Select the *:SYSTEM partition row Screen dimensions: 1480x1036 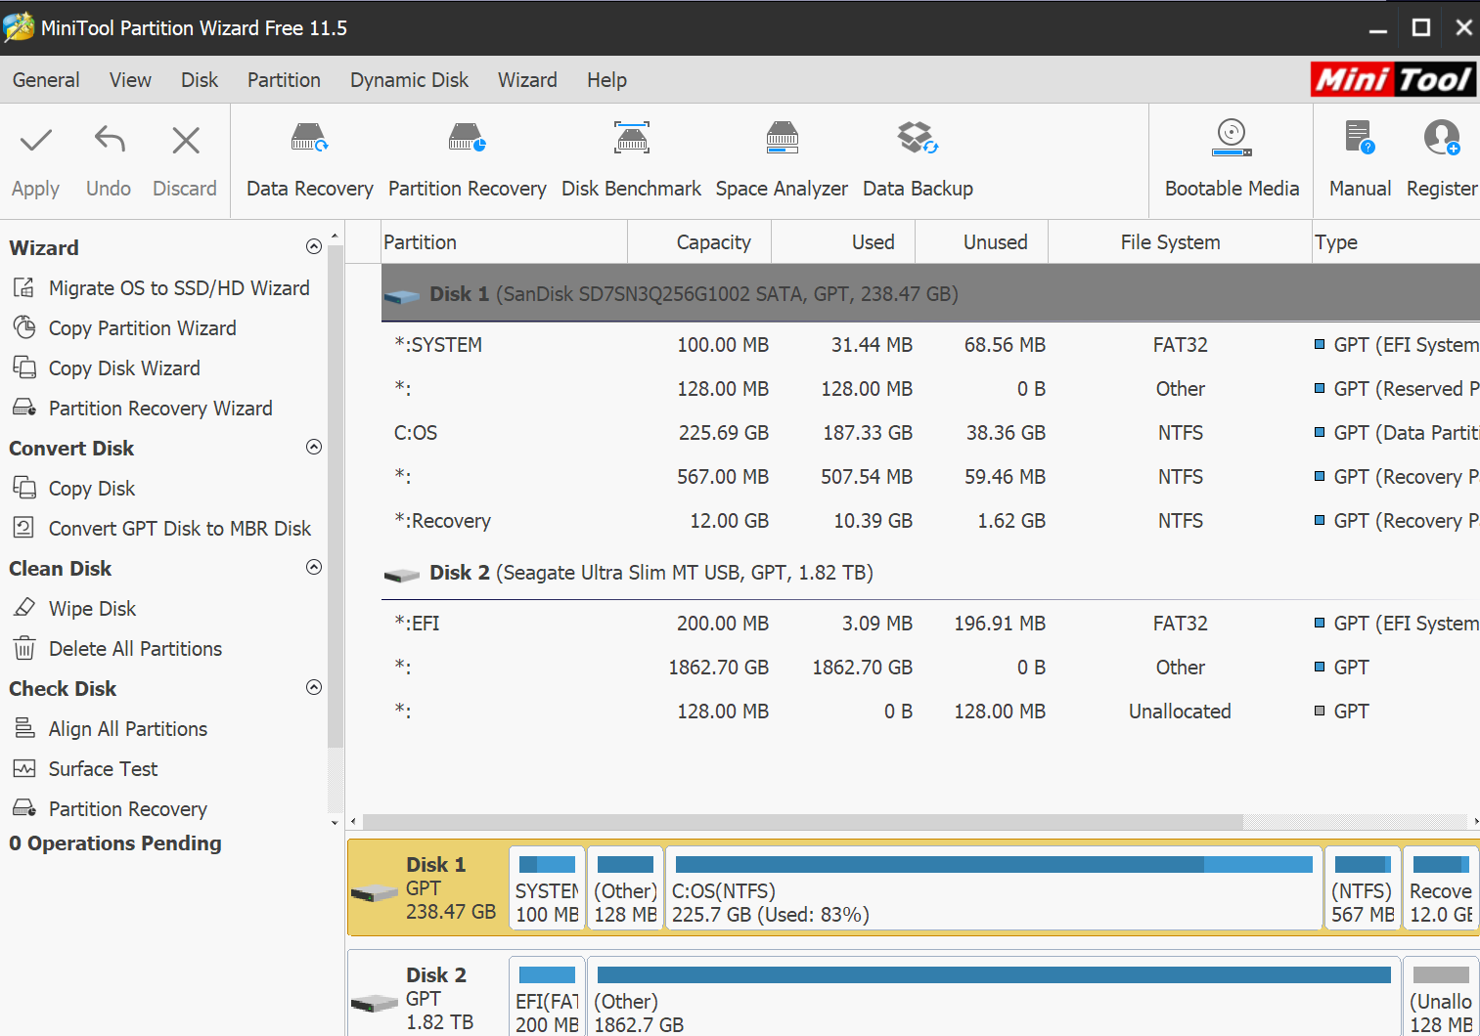pyautogui.click(x=930, y=345)
